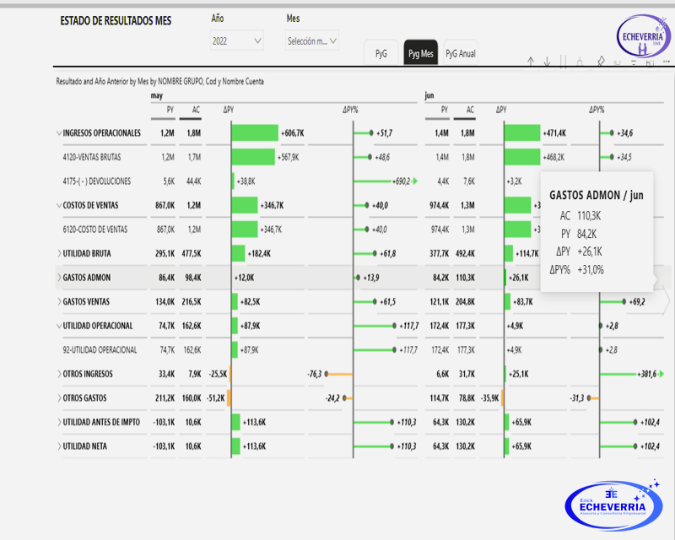
Task: Click the Pin visual icon
Action: [x=601, y=61]
